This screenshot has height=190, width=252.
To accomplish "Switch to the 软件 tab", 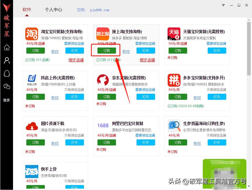I will [x=27, y=9].
